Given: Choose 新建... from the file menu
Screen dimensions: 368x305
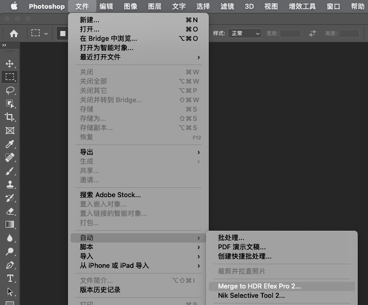Looking at the screenshot, I should 138,20.
